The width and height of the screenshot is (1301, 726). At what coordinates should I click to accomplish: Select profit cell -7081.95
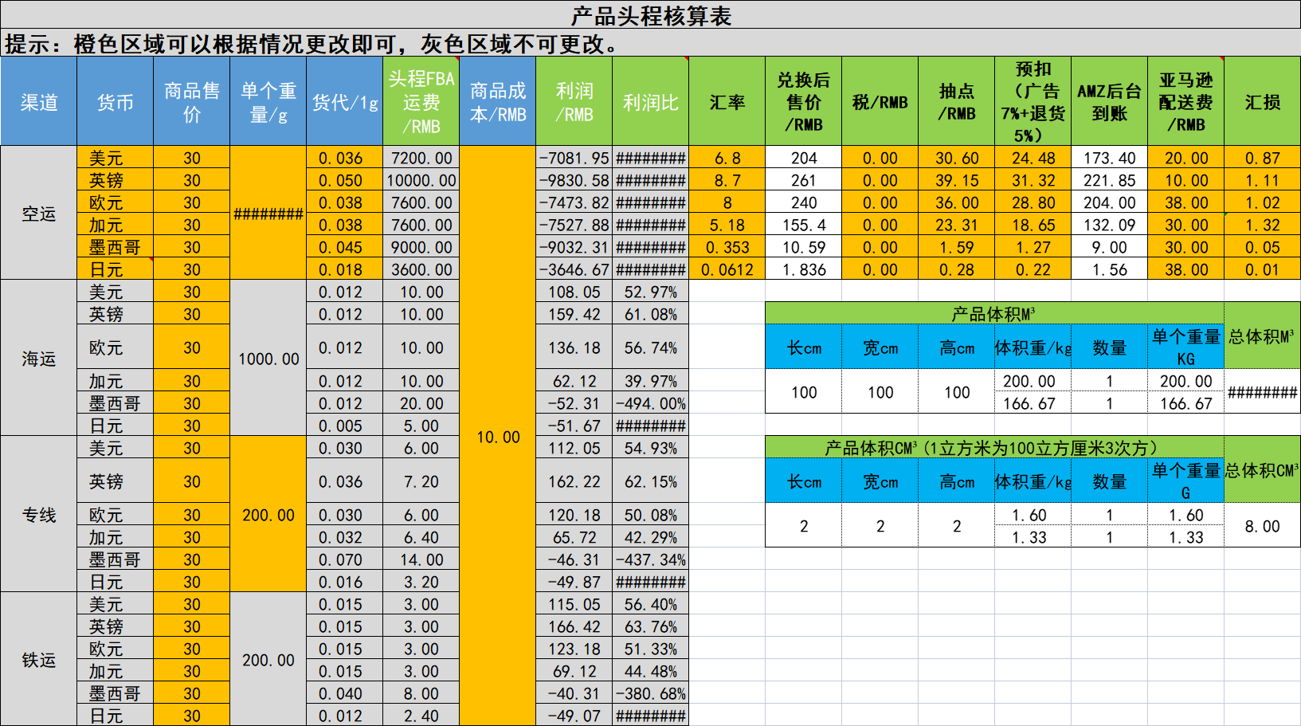574,157
